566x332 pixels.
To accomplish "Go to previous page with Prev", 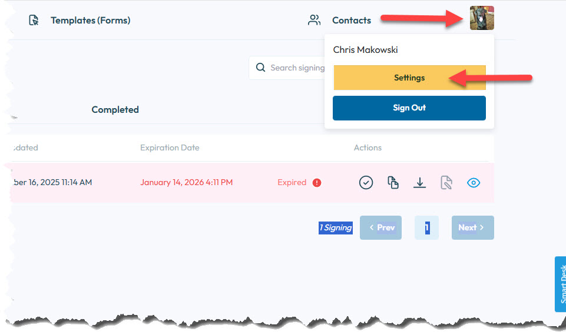I will coord(380,227).
